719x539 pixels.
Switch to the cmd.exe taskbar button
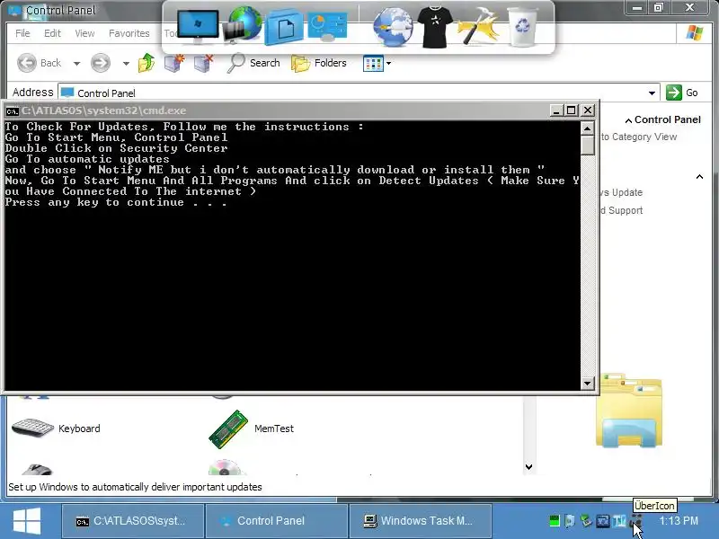[133, 521]
